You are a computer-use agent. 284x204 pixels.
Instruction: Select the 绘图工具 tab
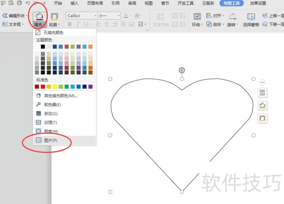click(x=231, y=3)
